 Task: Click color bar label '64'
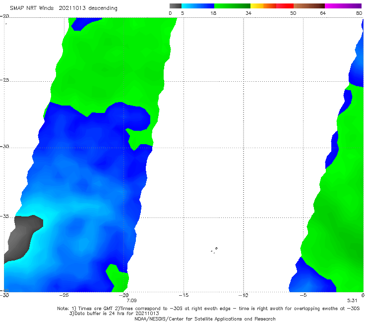click(x=323, y=13)
